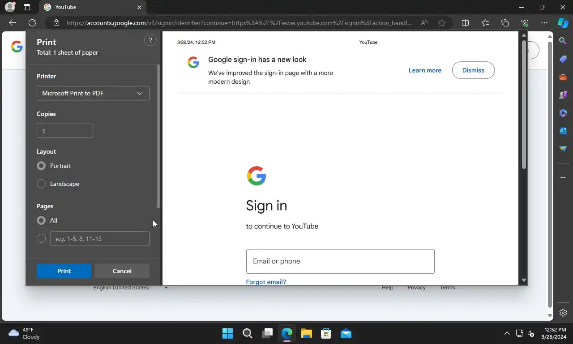Open the tab actions menu icon
Viewport: 573px width, 344px height.
click(27, 7)
